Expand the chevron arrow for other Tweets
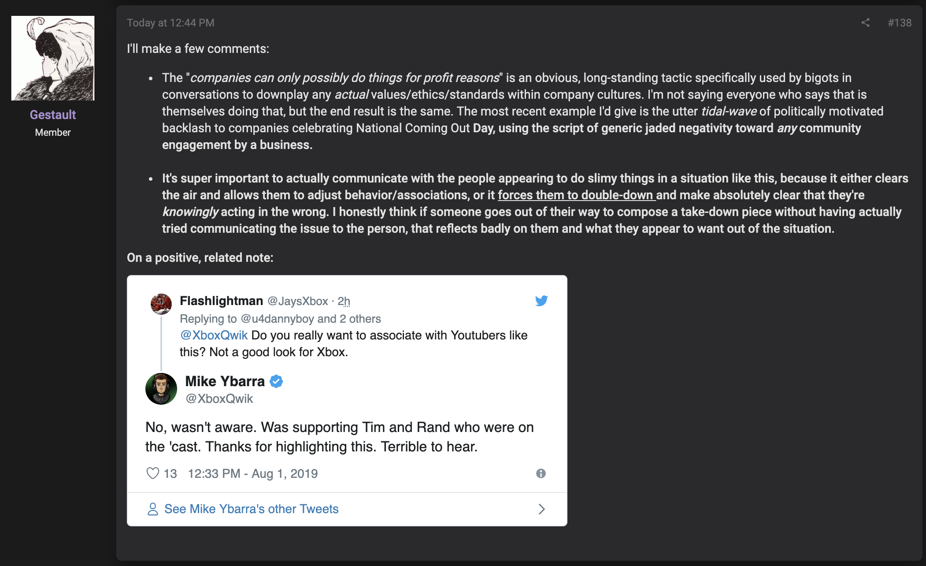Image resolution: width=926 pixels, height=566 pixels. coord(542,509)
